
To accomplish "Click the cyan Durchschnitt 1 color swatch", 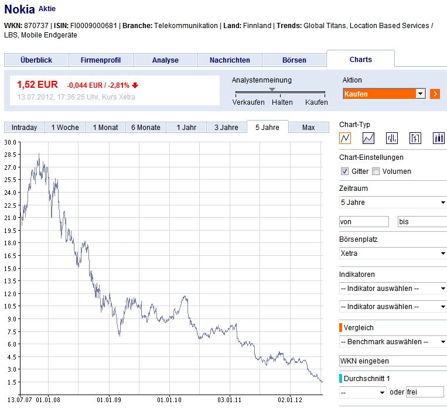I will point(340,378).
